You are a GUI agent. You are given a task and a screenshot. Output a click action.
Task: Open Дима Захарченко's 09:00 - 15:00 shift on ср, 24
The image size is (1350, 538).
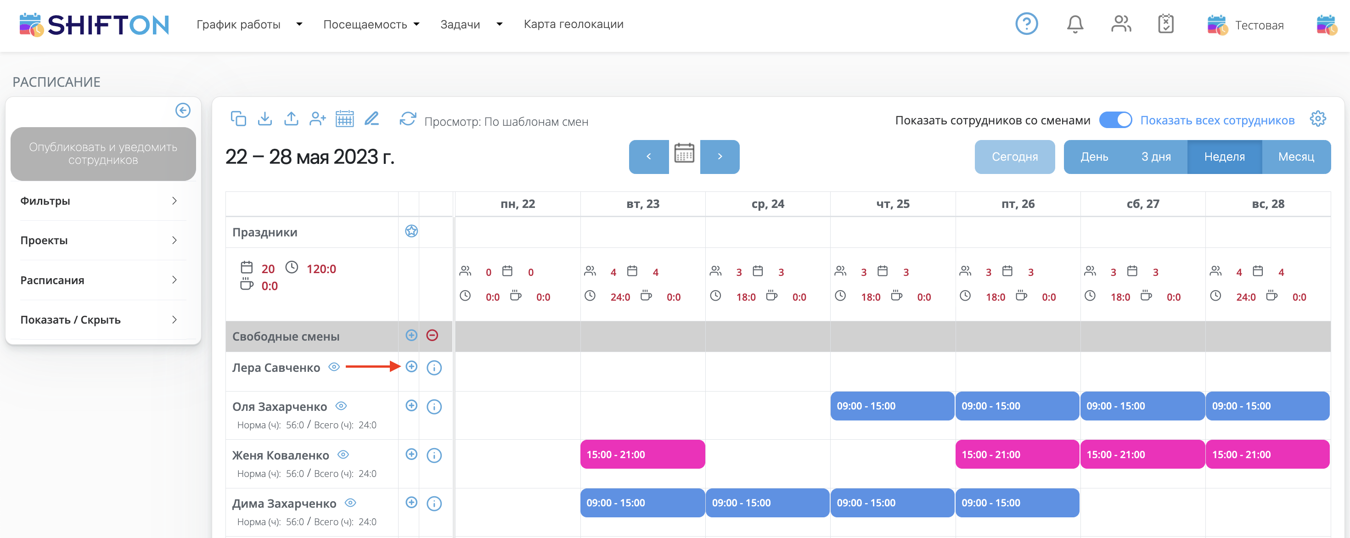pos(767,503)
